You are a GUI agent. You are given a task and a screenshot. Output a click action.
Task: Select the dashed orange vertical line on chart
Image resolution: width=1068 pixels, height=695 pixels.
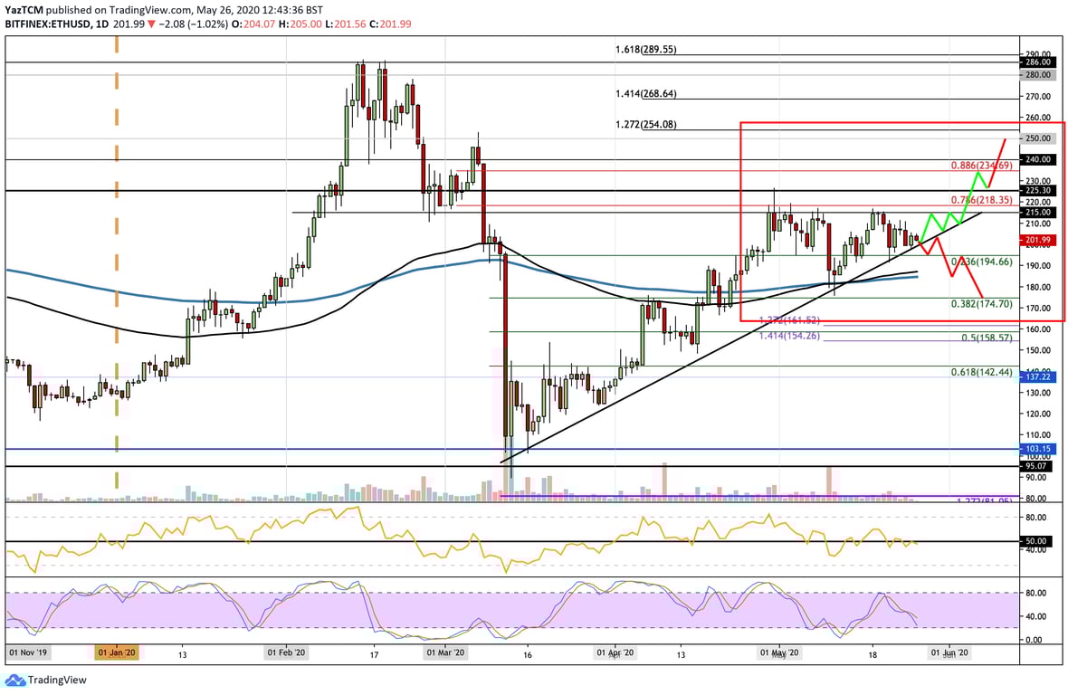(116, 271)
